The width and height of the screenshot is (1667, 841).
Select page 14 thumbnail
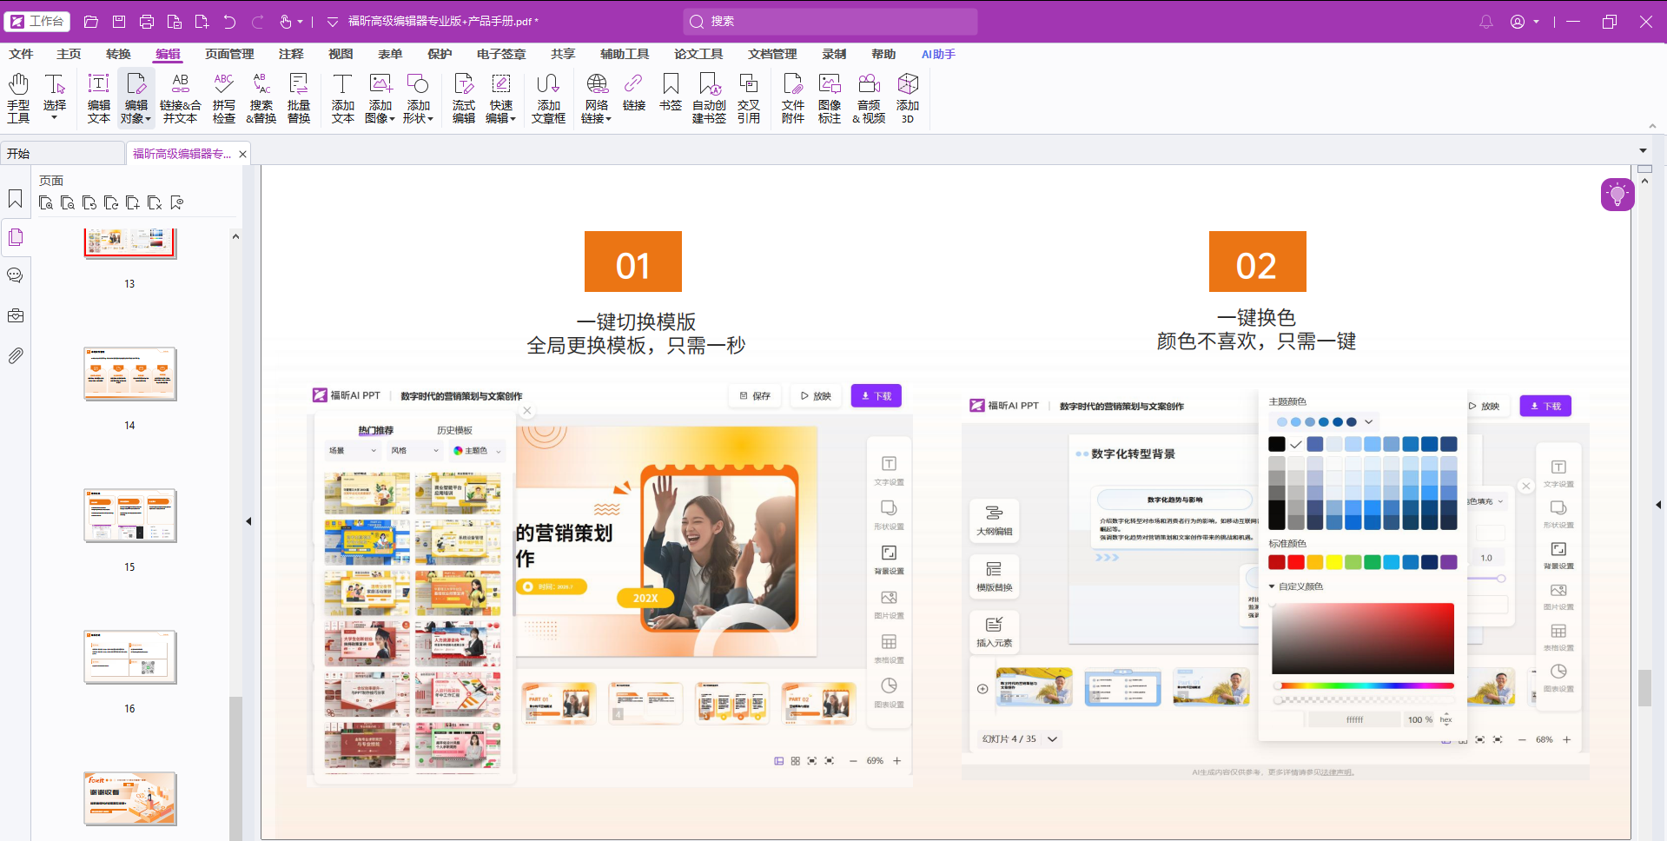(130, 374)
